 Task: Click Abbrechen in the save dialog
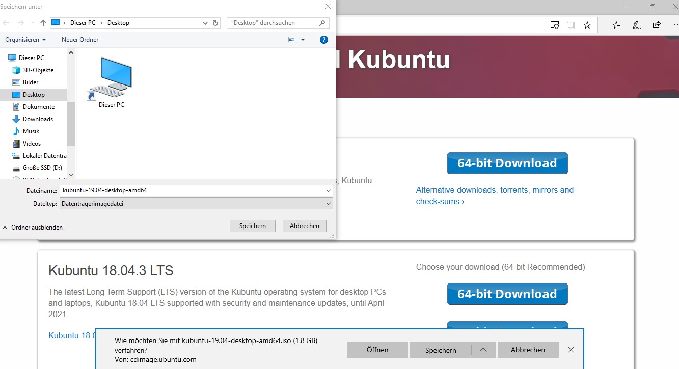[x=305, y=226]
